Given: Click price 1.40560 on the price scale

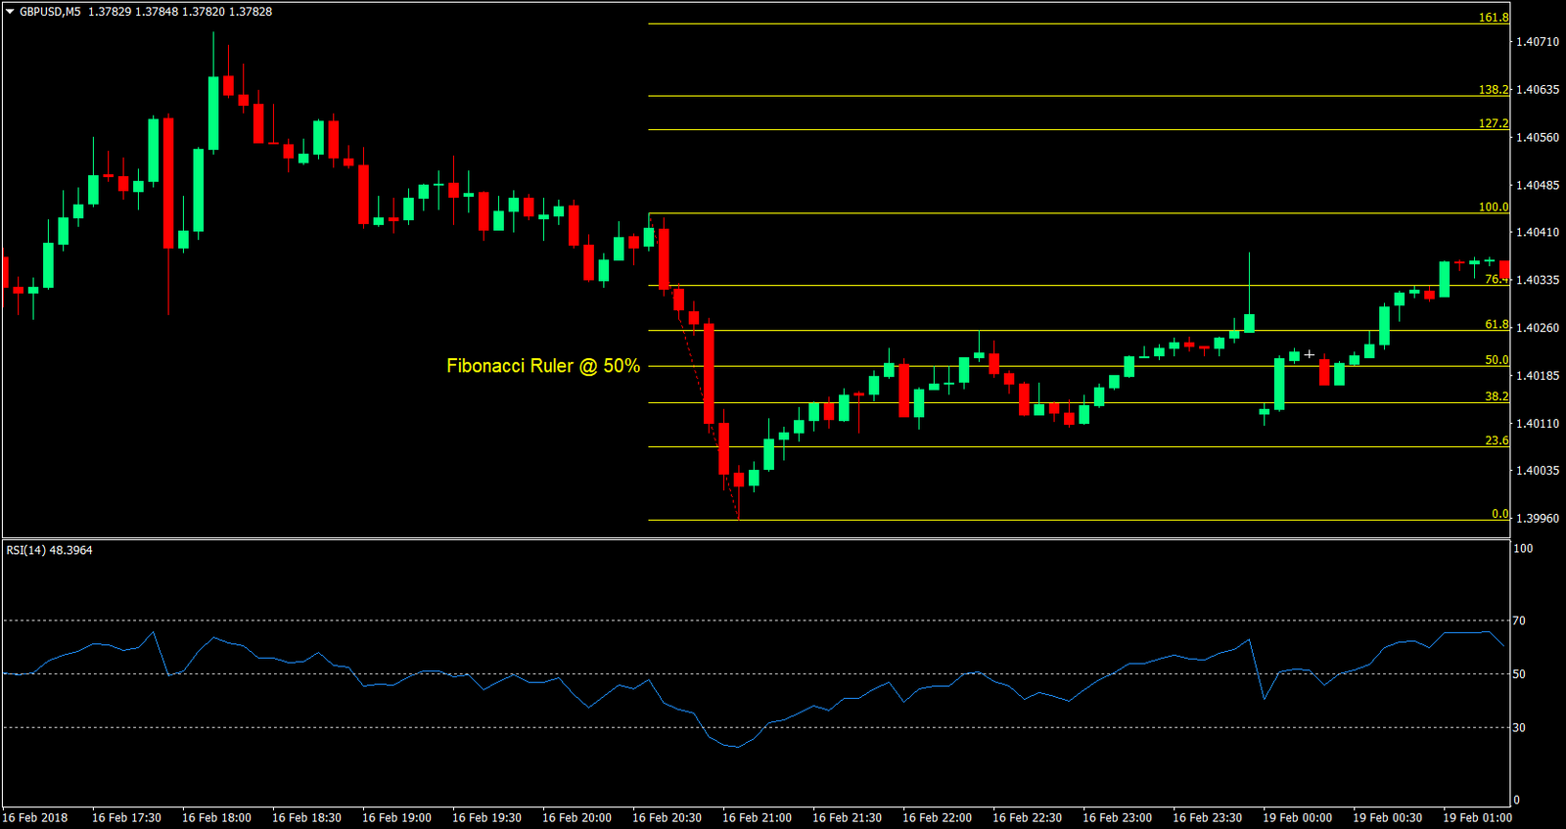Looking at the screenshot, I should pyautogui.click(x=1538, y=138).
